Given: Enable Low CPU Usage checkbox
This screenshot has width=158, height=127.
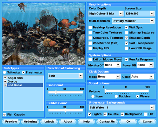Looking at the screenshot, I should click(x=126, y=48).
